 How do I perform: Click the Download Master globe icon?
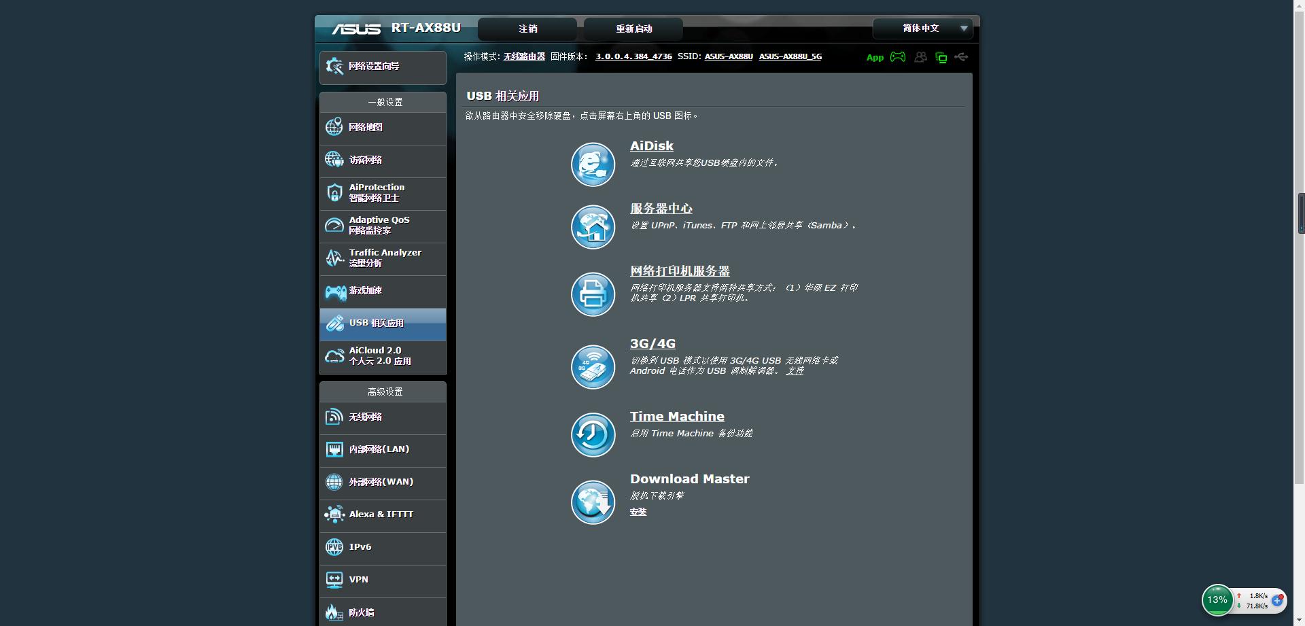tap(593, 502)
